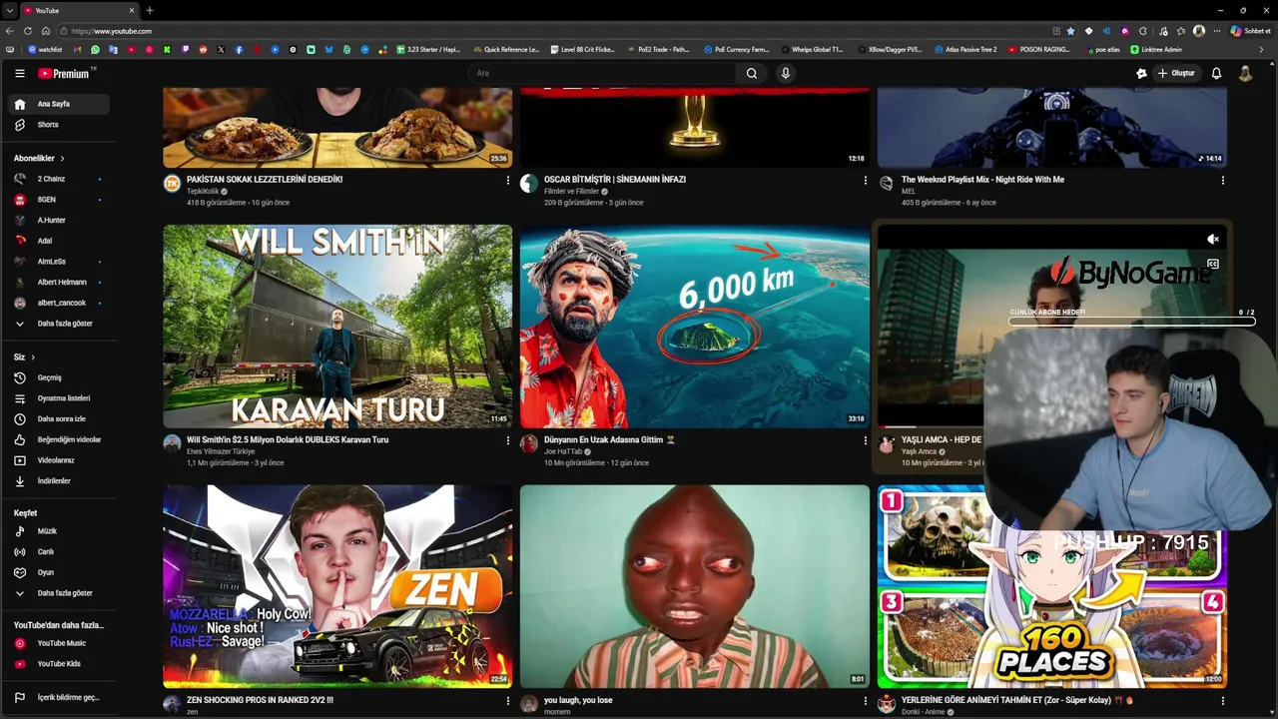Open Canlı live section
The image size is (1278, 719).
[x=59, y=552]
